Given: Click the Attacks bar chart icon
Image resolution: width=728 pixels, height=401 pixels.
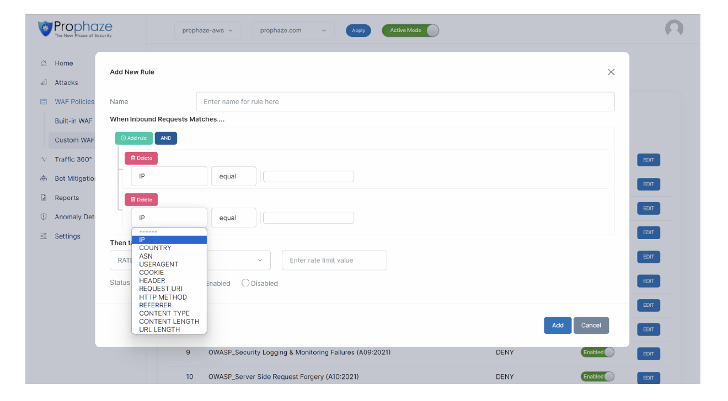Looking at the screenshot, I should point(44,83).
